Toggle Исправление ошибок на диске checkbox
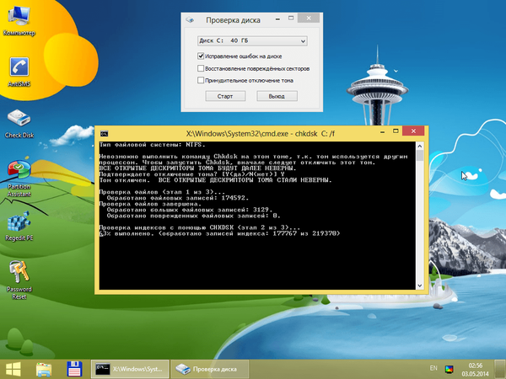This screenshot has height=379, width=506. tap(201, 56)
